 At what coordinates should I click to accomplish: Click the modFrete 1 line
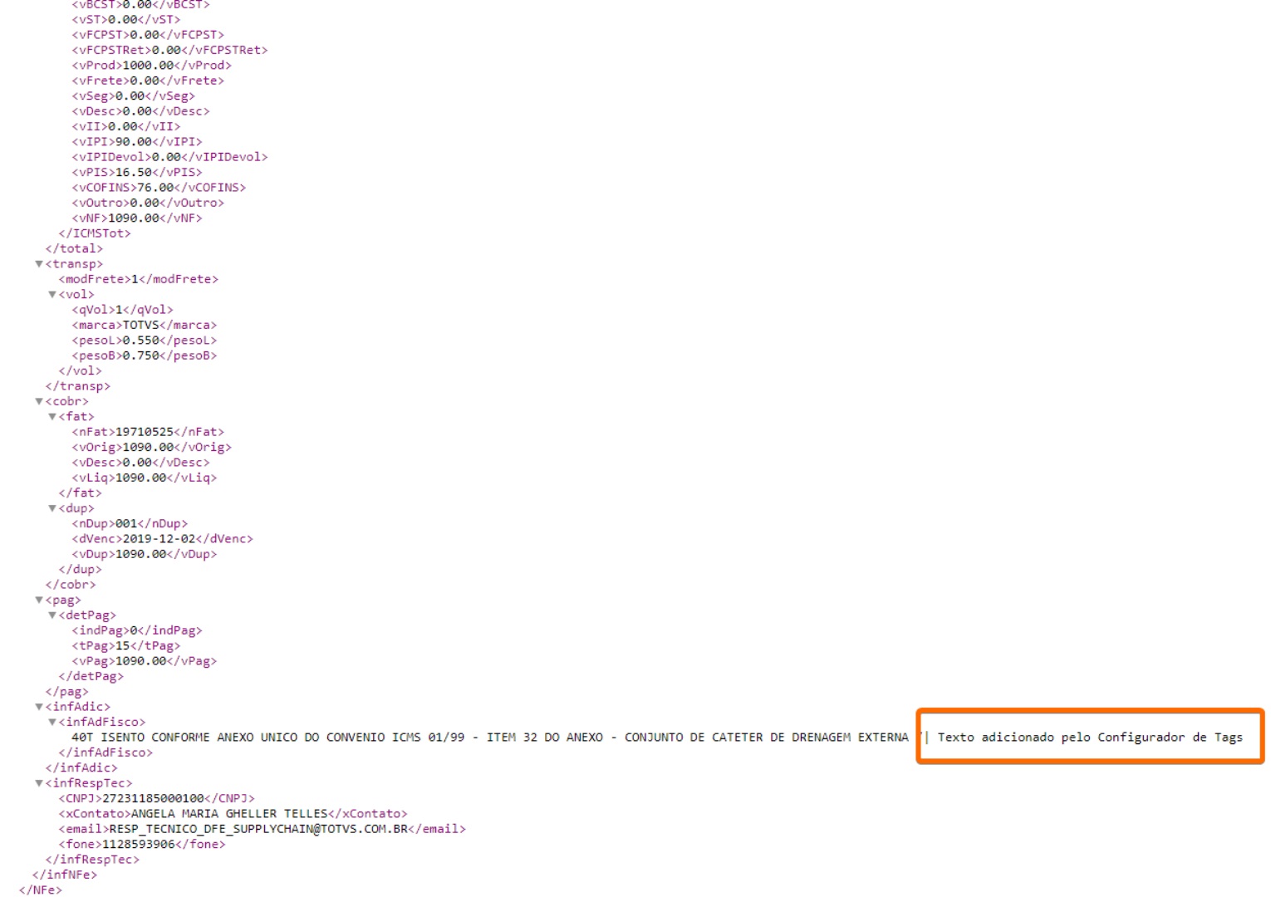(x=138, y=279)
